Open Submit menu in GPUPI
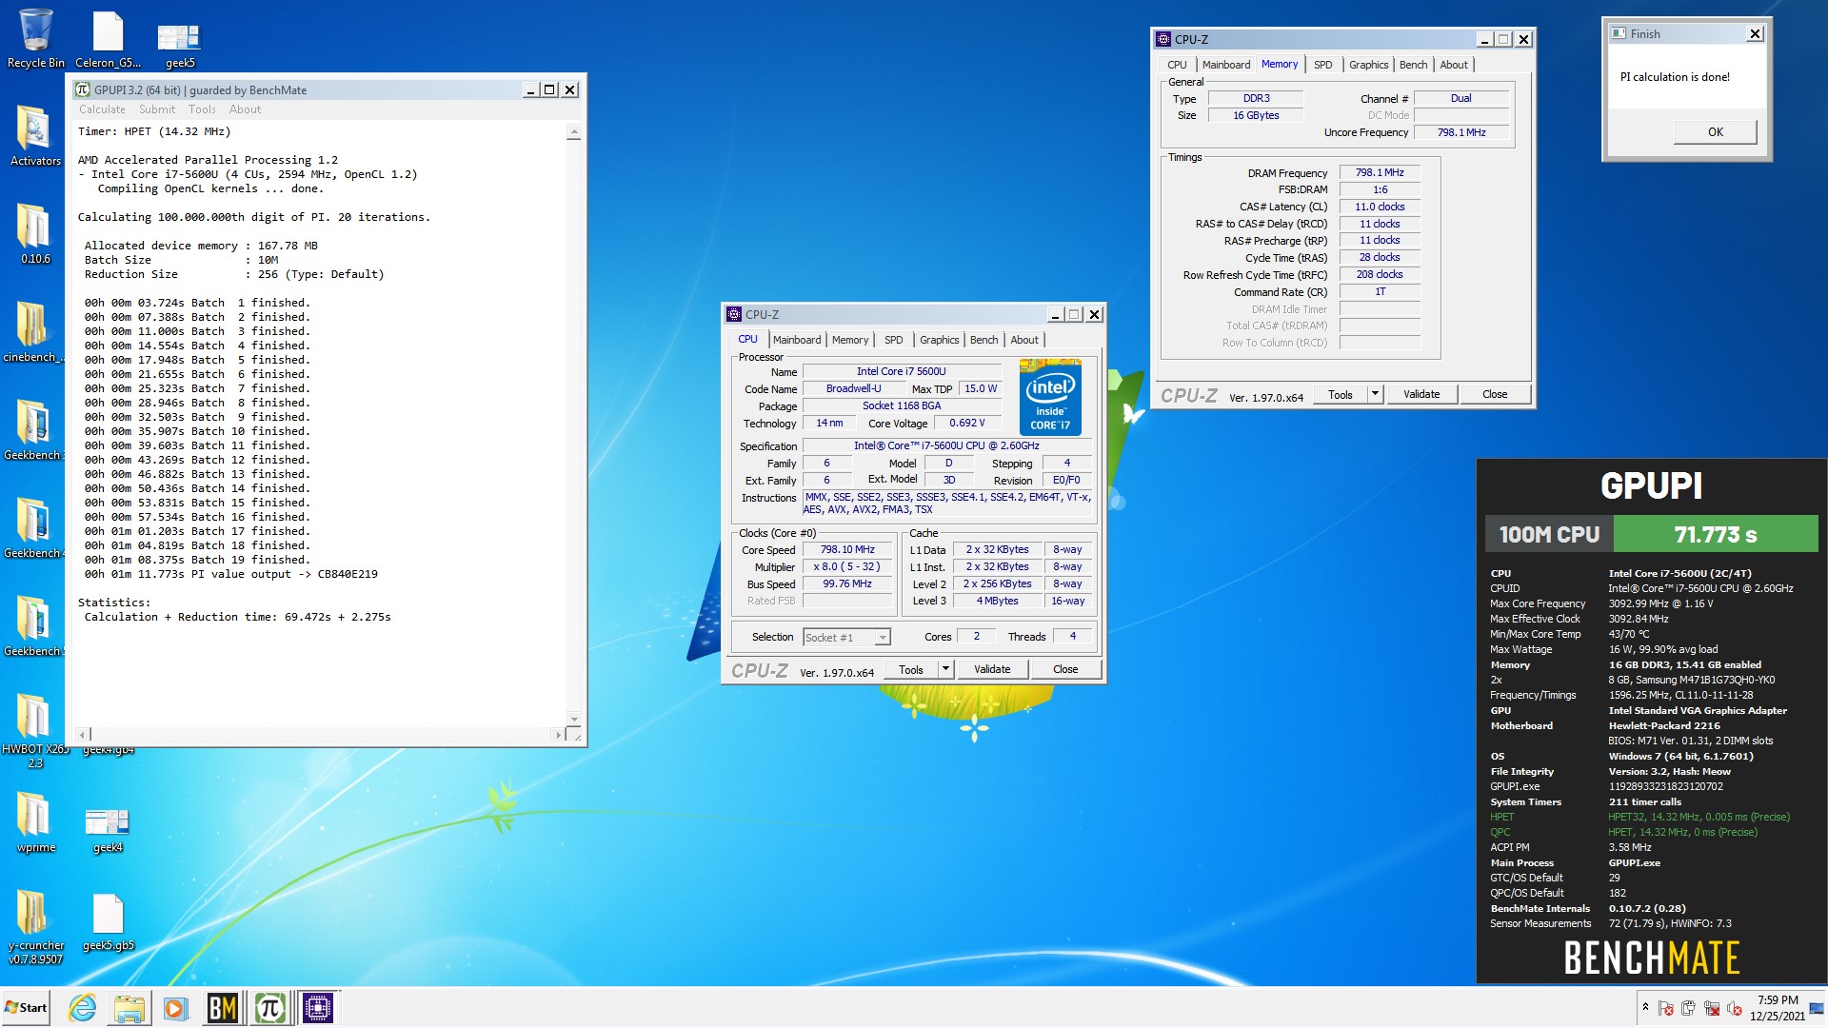 pos(157,109)
